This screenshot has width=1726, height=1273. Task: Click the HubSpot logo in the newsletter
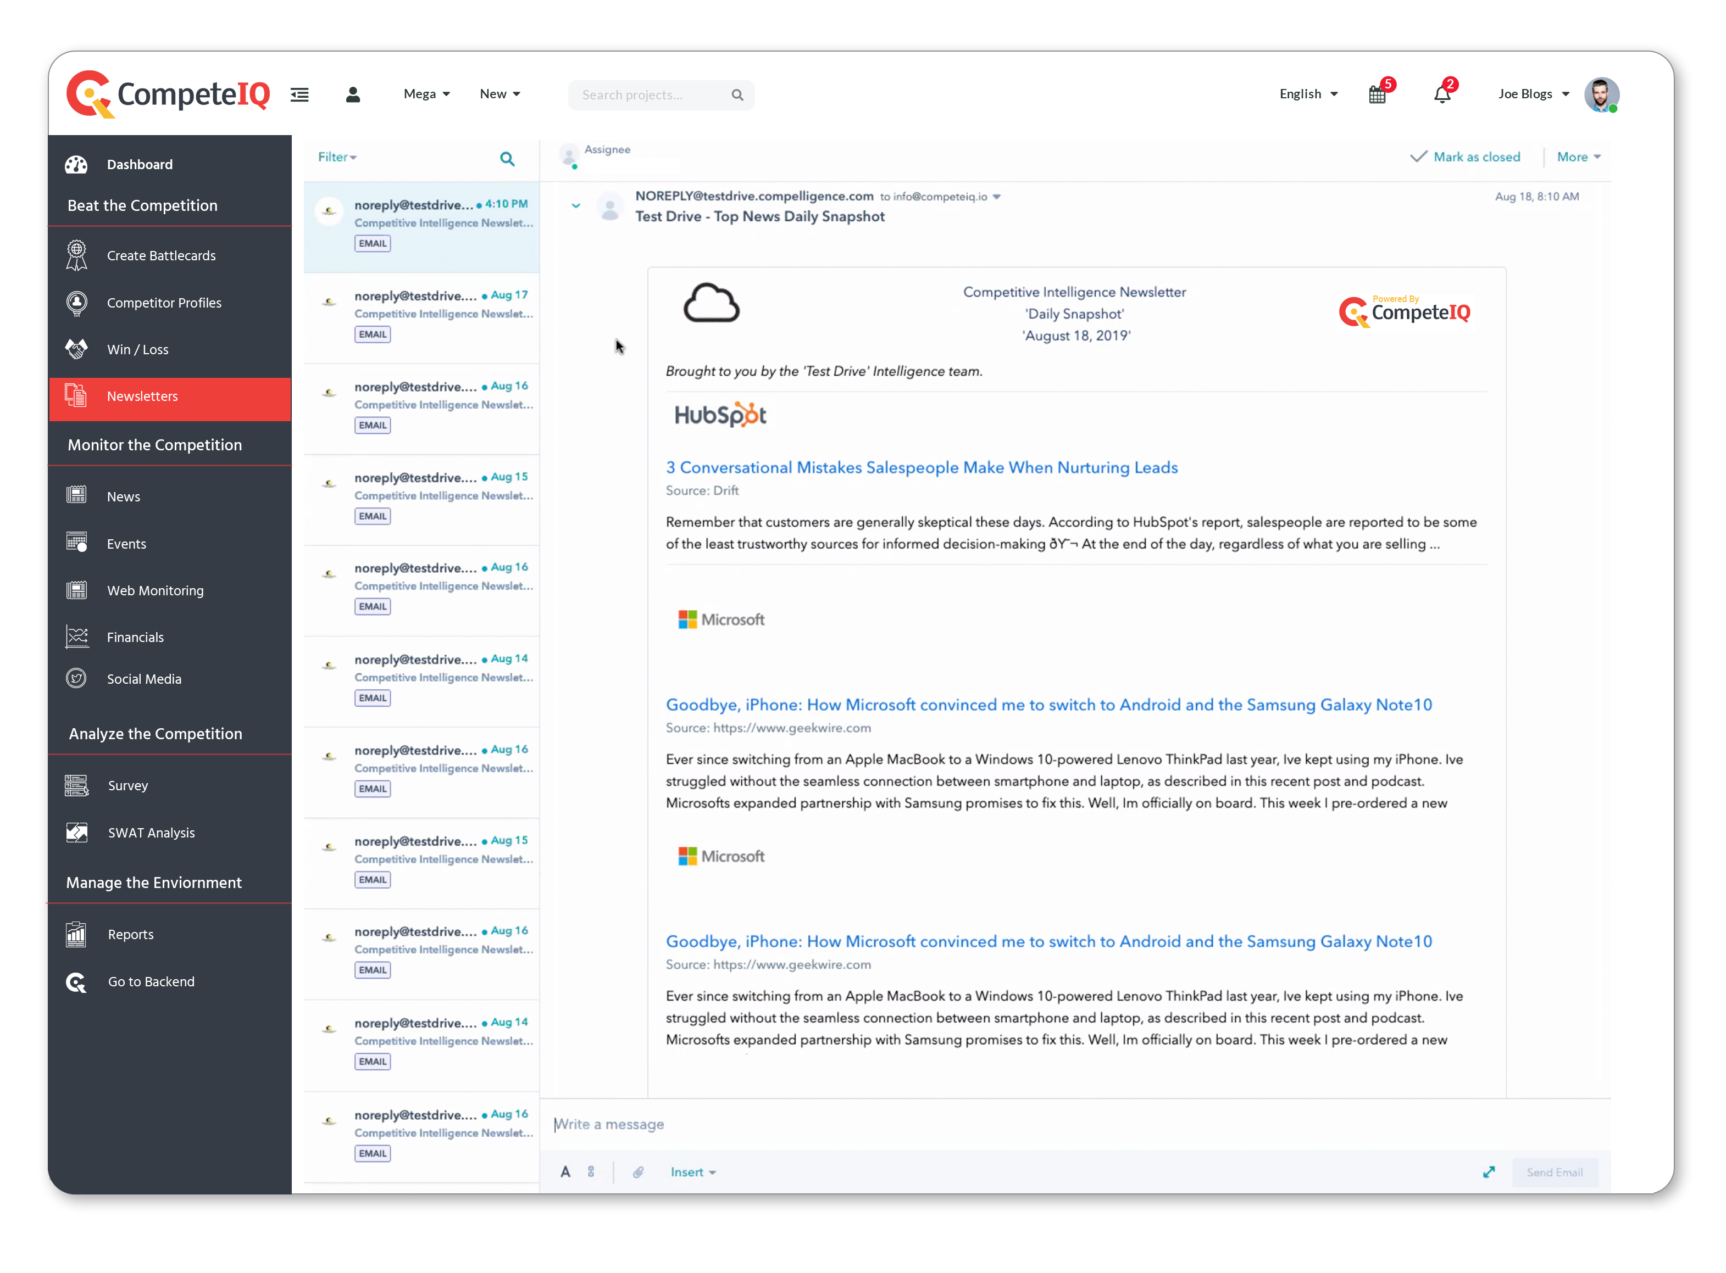point(720,415)
